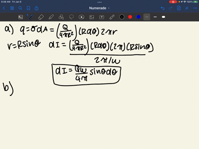
Task: Select the Text box tool
Action: point(102,17)
